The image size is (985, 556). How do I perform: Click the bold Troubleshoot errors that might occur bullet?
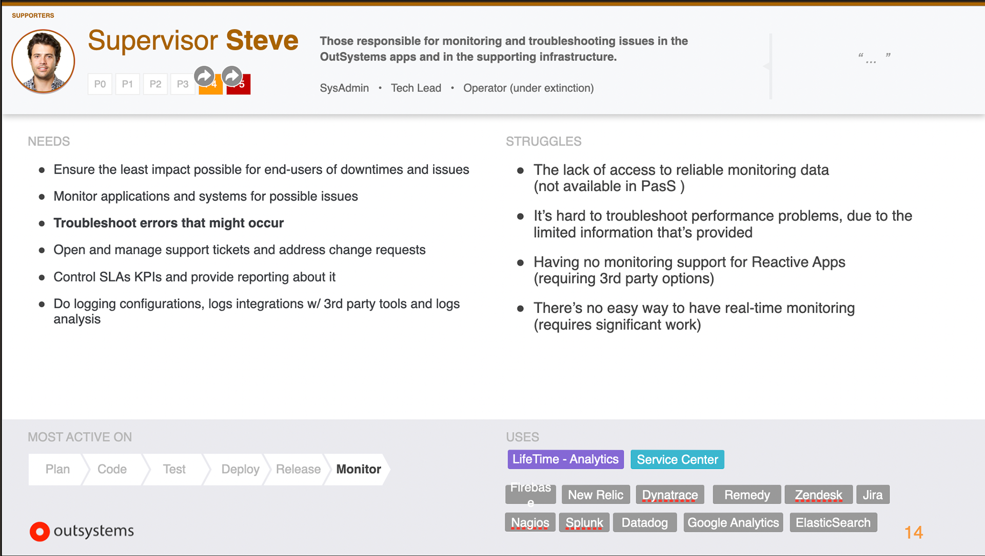pyautogui.click(x=168, y=223)
